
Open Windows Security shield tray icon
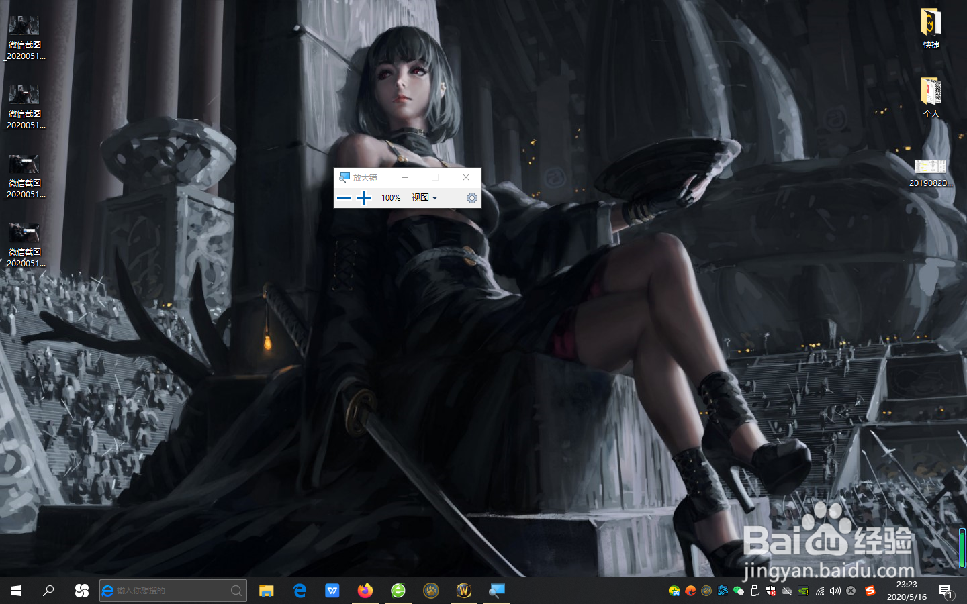click(x=771, y=591)
